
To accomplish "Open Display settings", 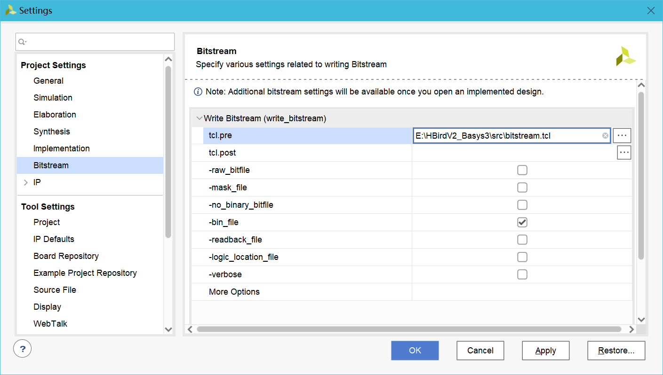I will click(x=47, y=307).
